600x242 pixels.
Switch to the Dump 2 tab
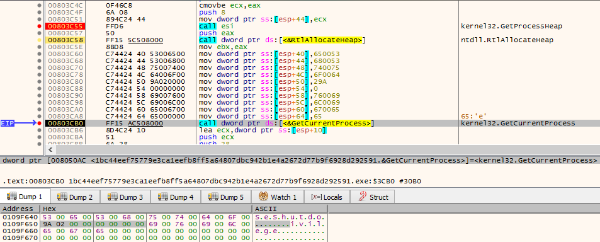click(x=75, y=197)
